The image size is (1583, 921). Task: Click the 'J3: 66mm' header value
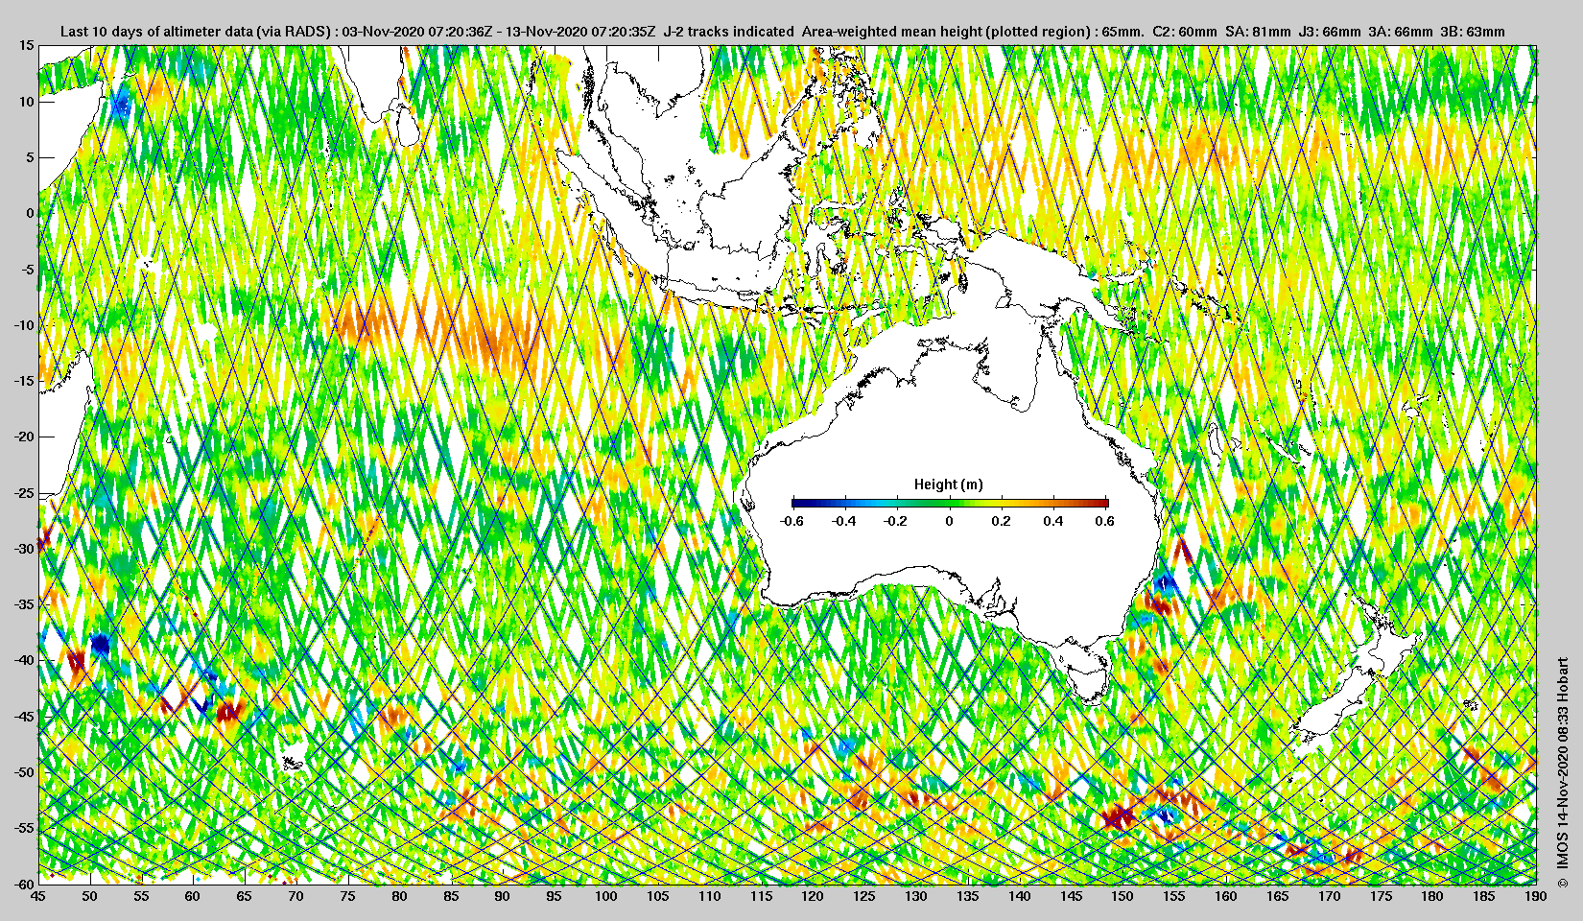point(1330,32)
